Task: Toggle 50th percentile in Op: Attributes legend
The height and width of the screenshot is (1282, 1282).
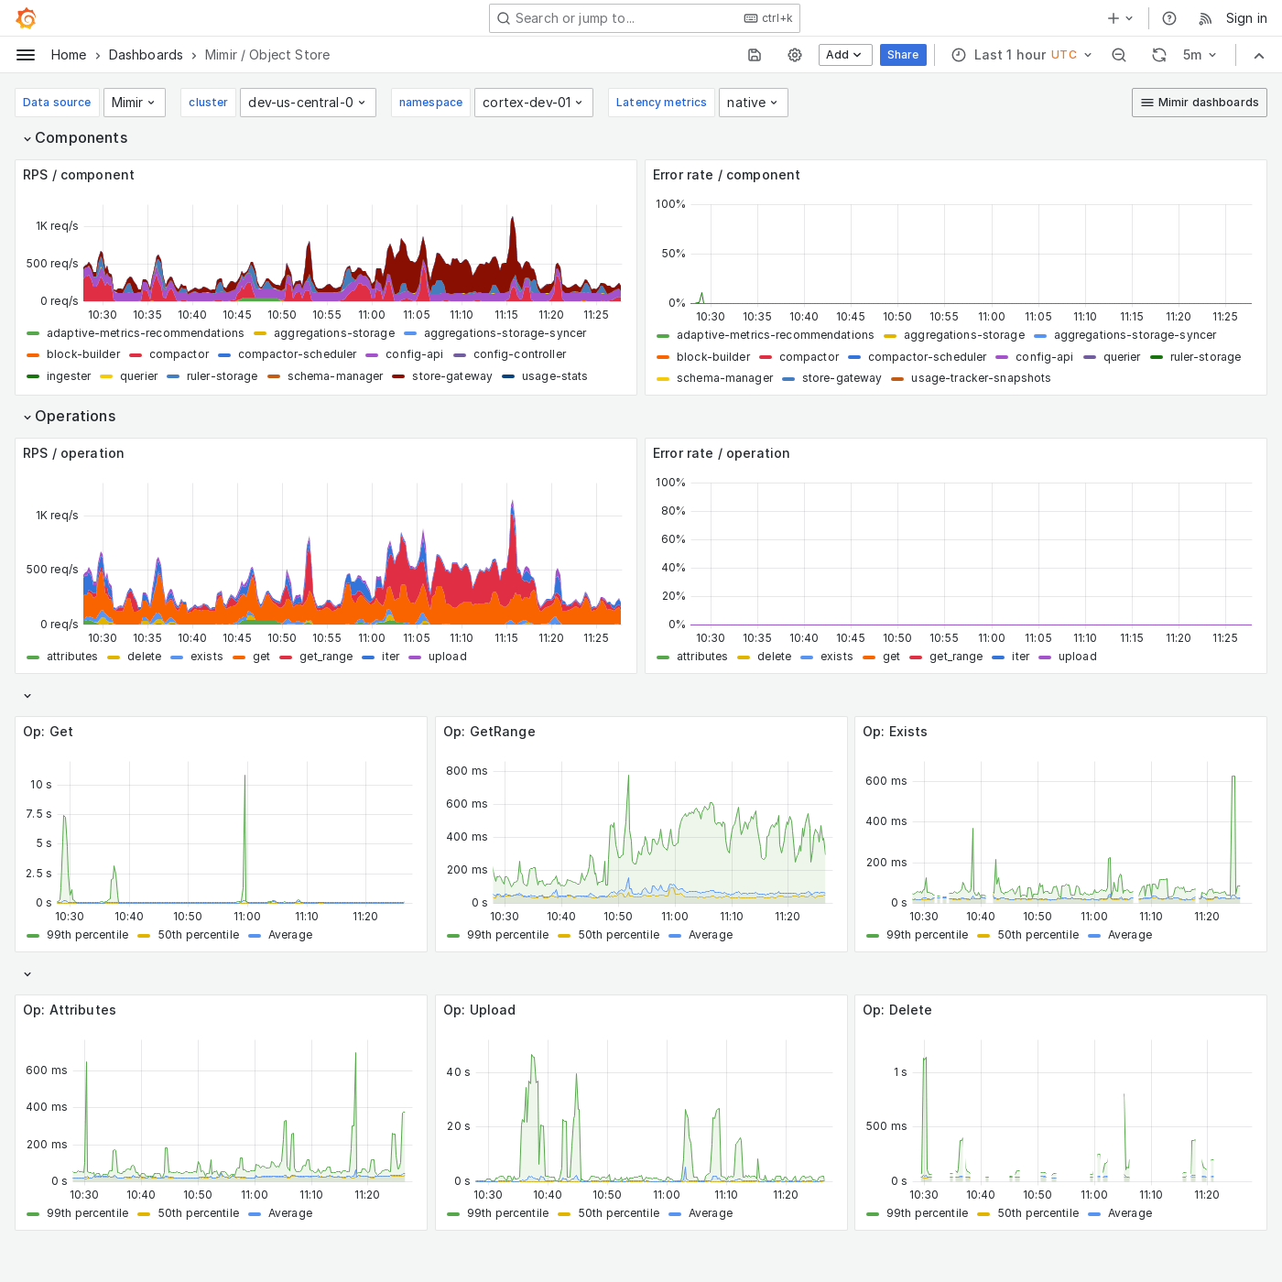Action: tap(199, 1213)
